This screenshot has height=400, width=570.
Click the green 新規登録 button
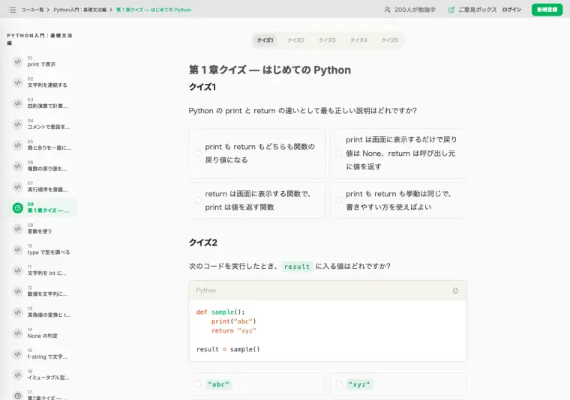coord(547,10)
